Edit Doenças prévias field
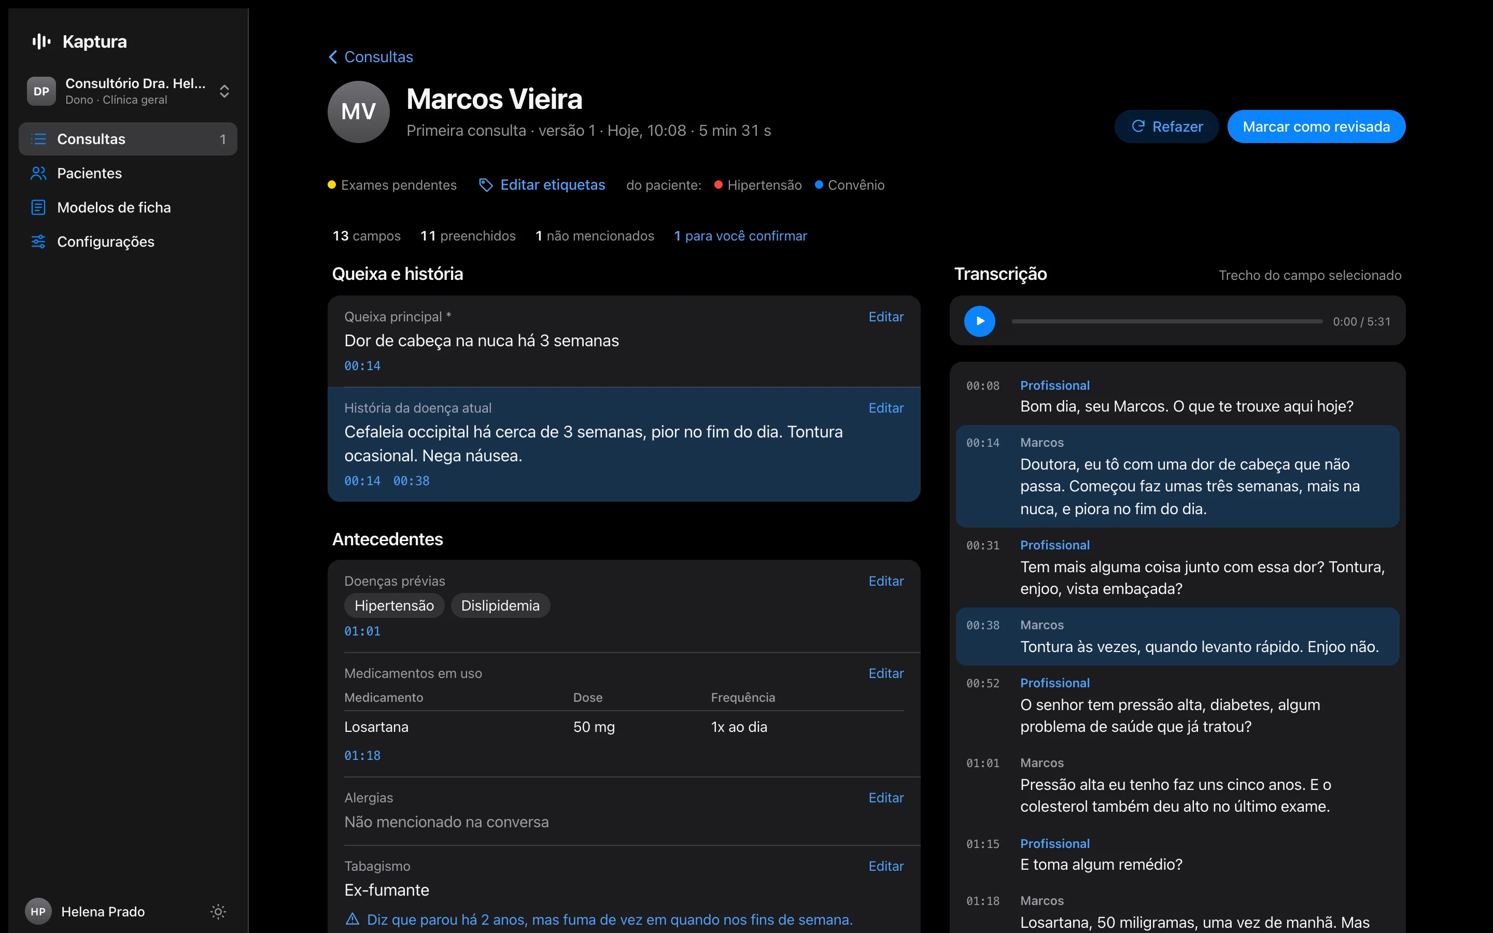This screenshot has width=1493, height=933. coord(886,581)
